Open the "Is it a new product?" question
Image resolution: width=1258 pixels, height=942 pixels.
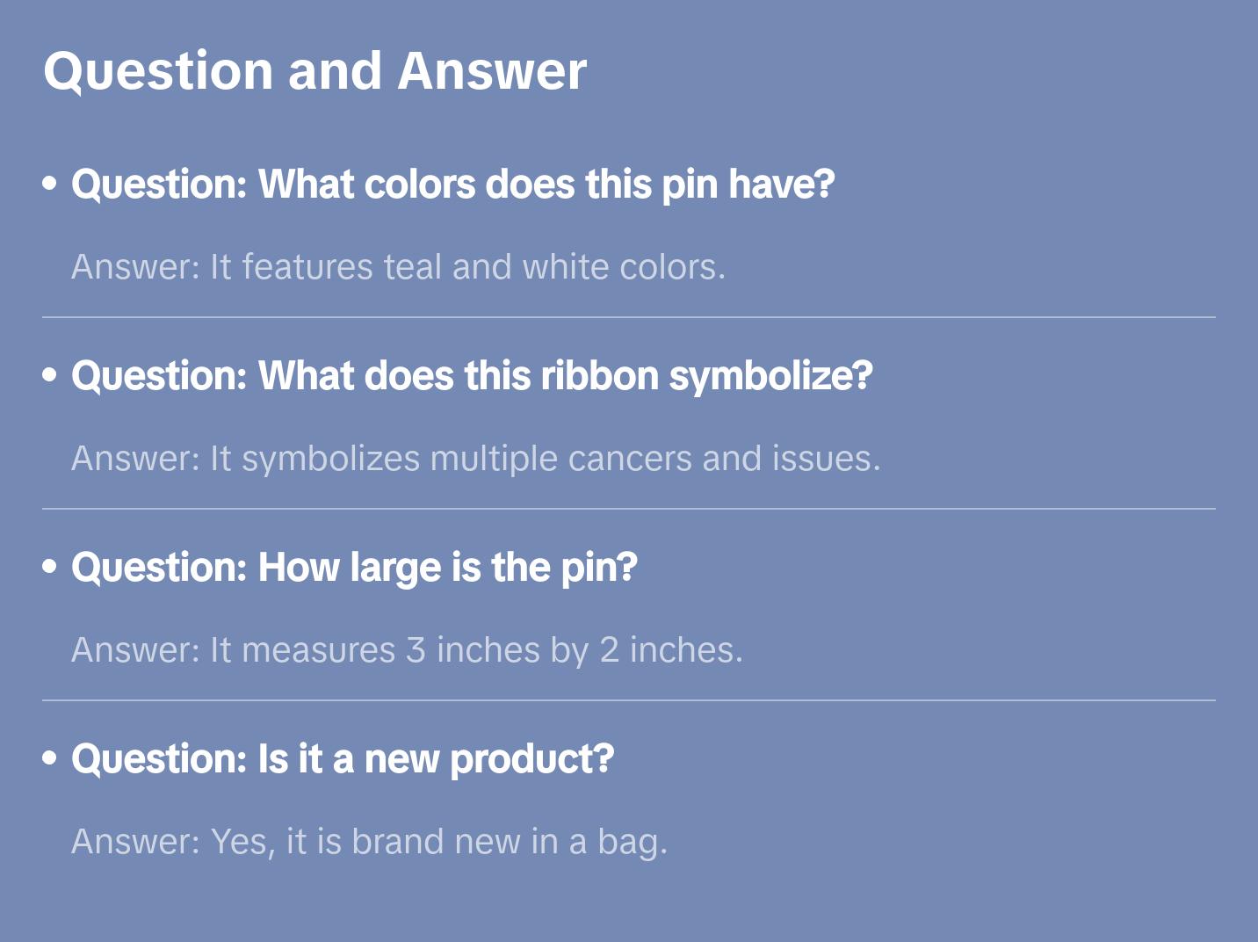[x=343, y=759]
